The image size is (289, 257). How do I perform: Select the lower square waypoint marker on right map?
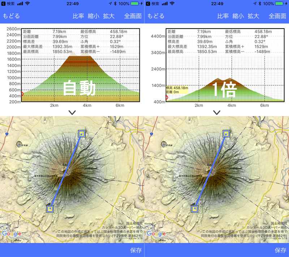195,209
